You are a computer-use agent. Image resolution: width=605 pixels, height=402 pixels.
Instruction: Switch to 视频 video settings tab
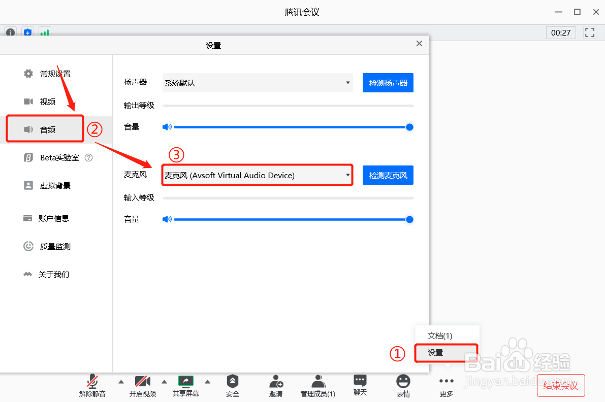point(56,102)
